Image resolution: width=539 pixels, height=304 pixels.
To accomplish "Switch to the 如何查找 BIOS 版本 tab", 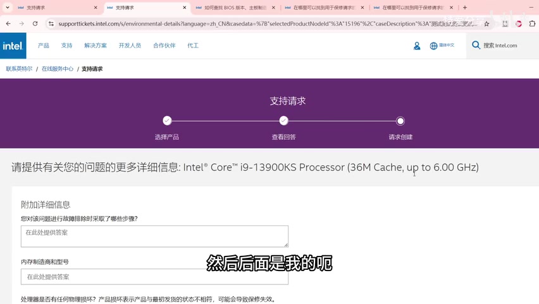I will tap(235, 7).
